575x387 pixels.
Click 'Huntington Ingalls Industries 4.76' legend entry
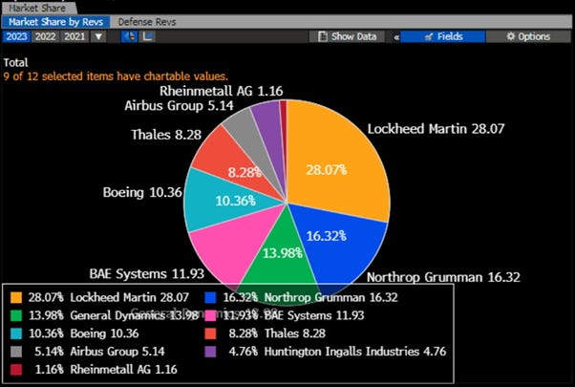tap(355, 352)
